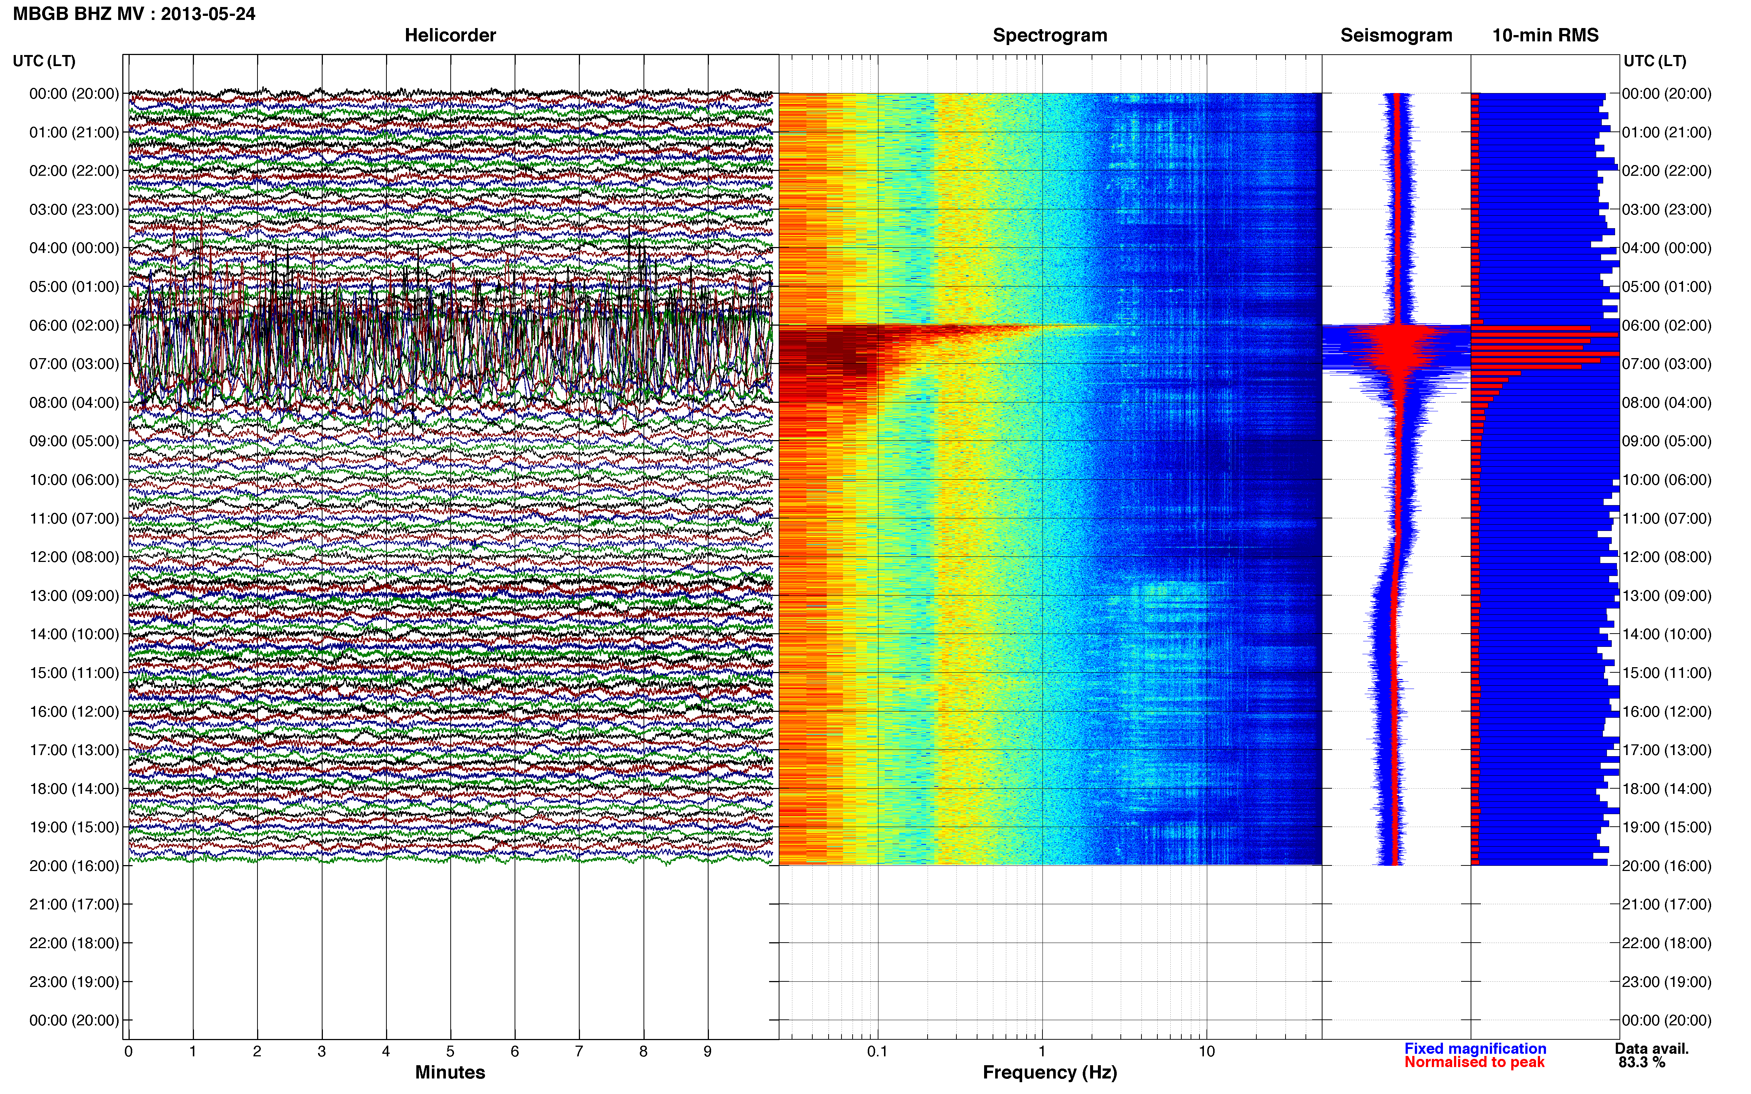1751x1094 pixels.
Task: Click "06:00 (02:00)" on the left time axis
Action: [x=74, y=326]
